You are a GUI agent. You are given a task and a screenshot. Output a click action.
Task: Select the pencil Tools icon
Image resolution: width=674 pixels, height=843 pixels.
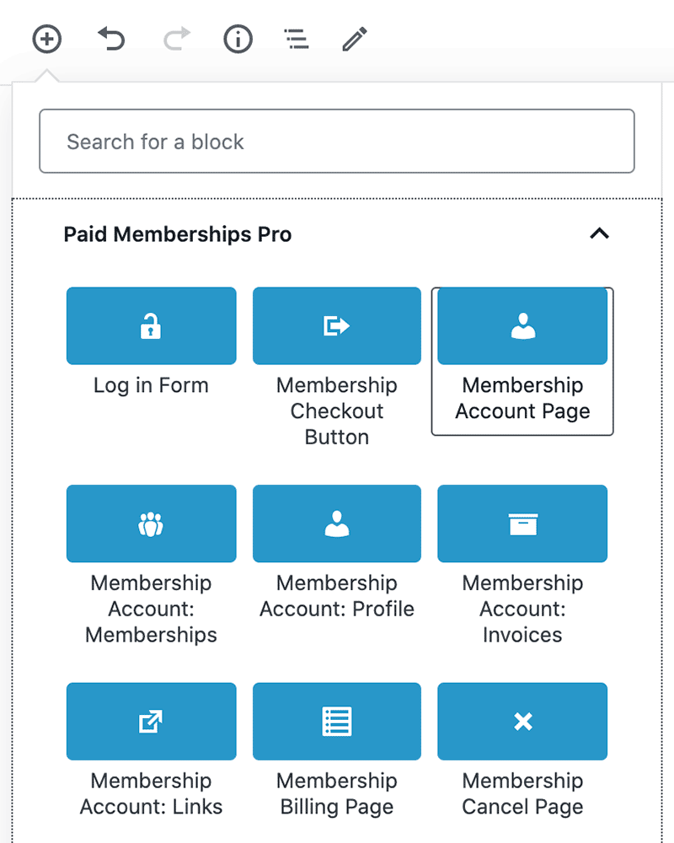tap(355, 39)
